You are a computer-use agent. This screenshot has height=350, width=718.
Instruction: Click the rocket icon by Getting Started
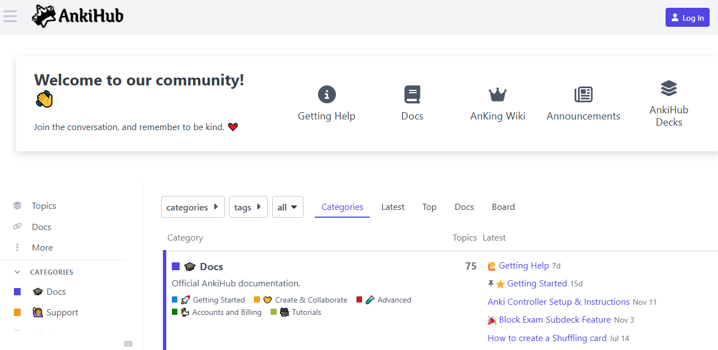pos(186,300)
